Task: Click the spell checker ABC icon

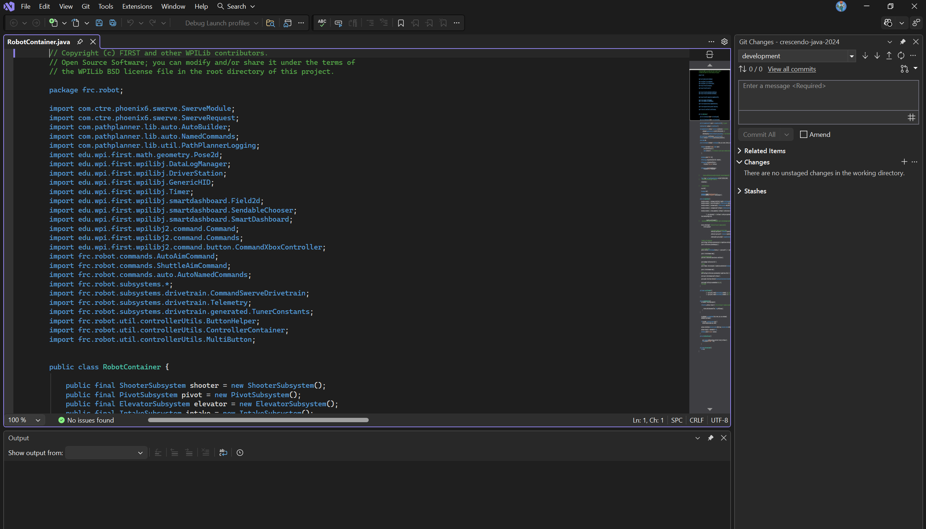Action: 322,23
